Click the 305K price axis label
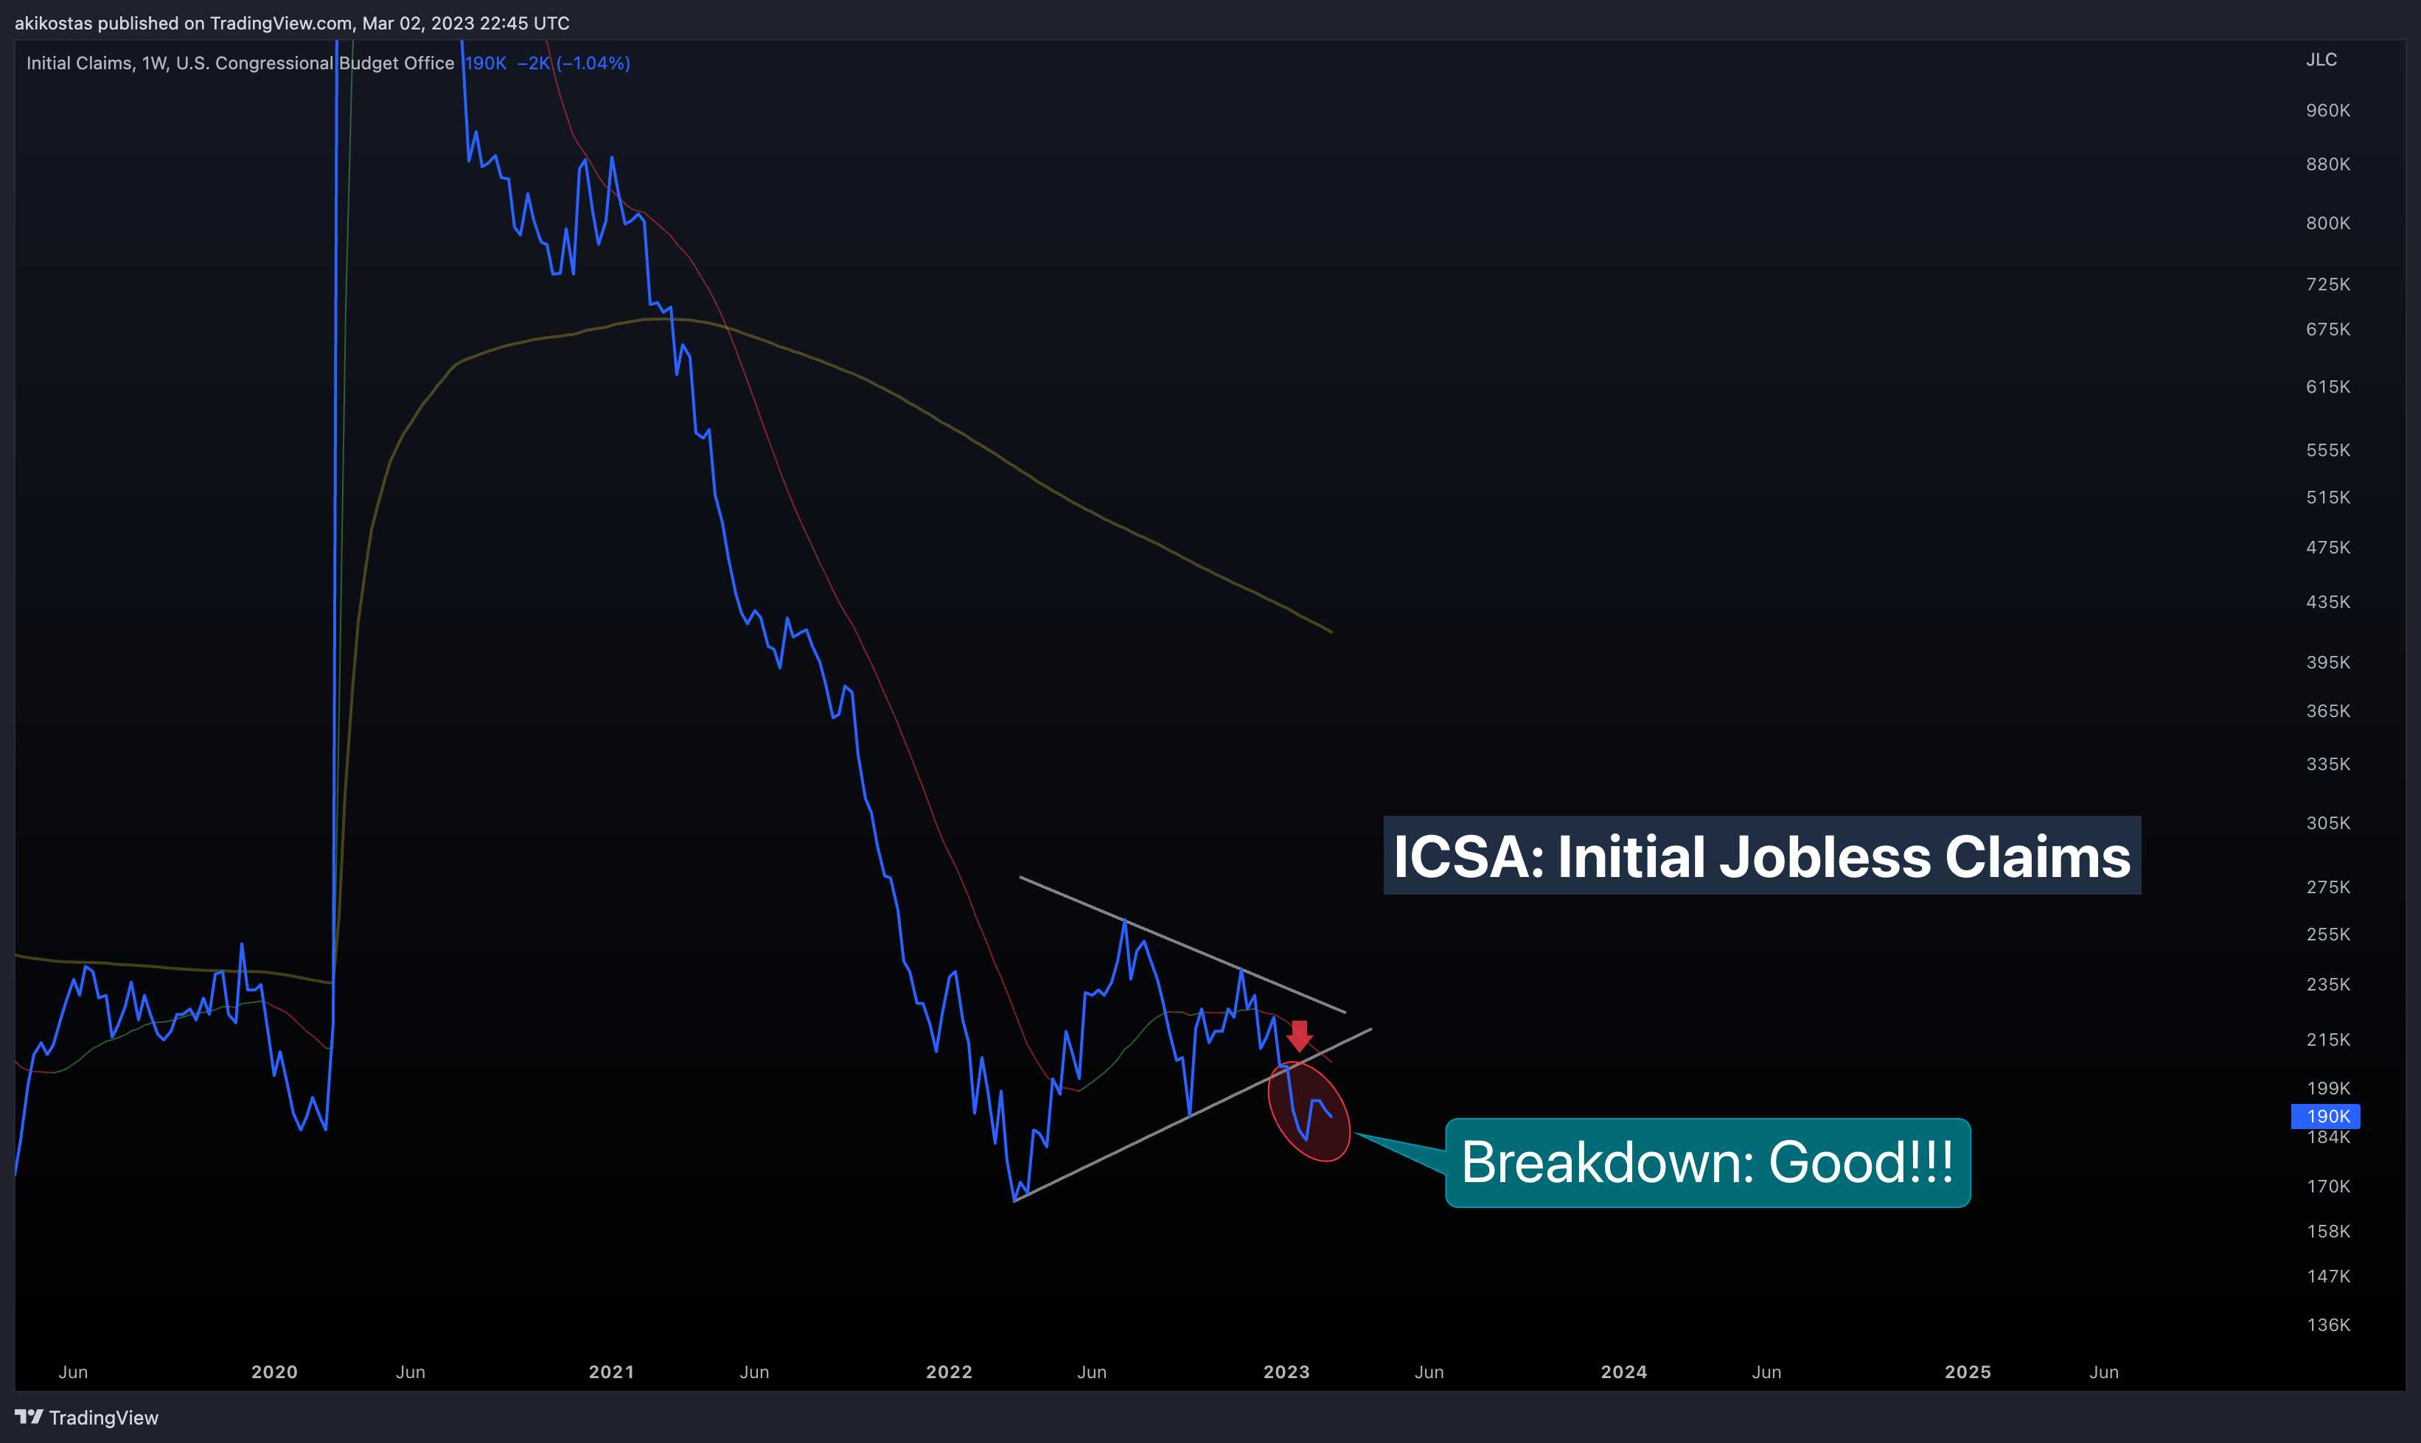This screenshot has height=1443, width=2421. click(x=2327, y=824)
